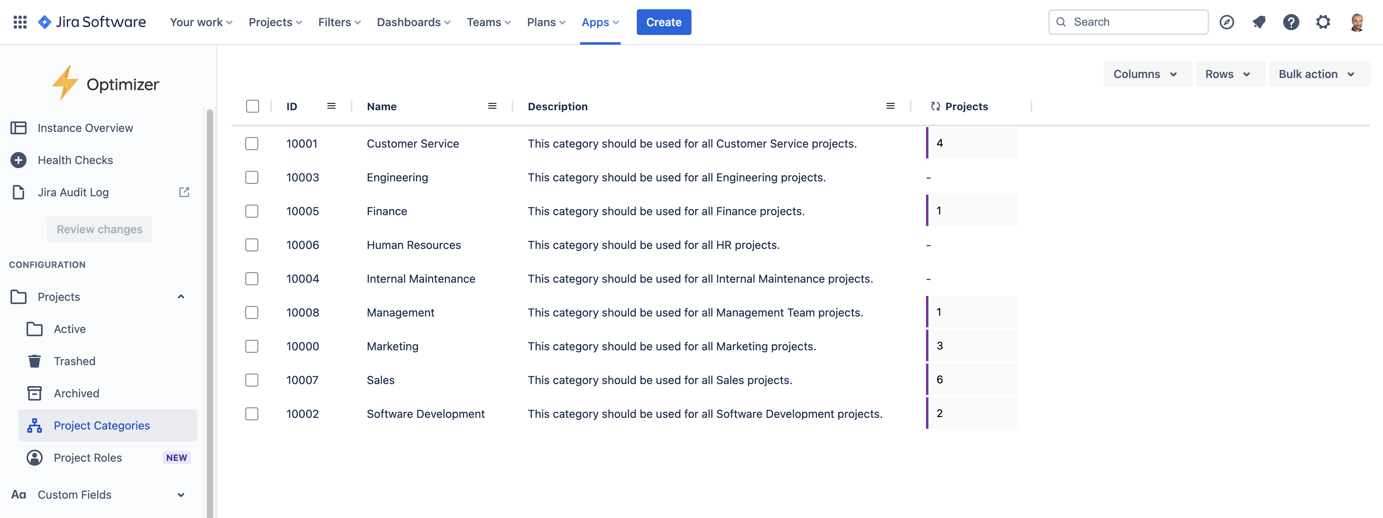Click the blue Create button
The height and width of the screenshot is (518, 1383).
[664, 22]
